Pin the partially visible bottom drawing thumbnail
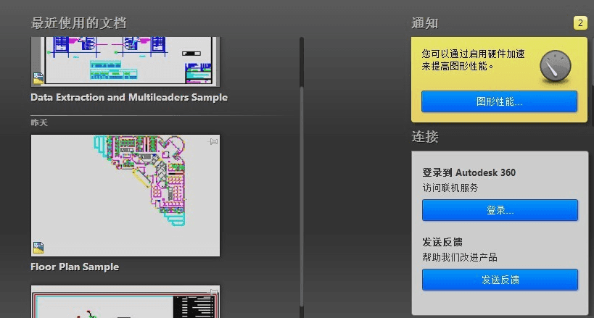The image size is (594, 318). tap(213, 292)
